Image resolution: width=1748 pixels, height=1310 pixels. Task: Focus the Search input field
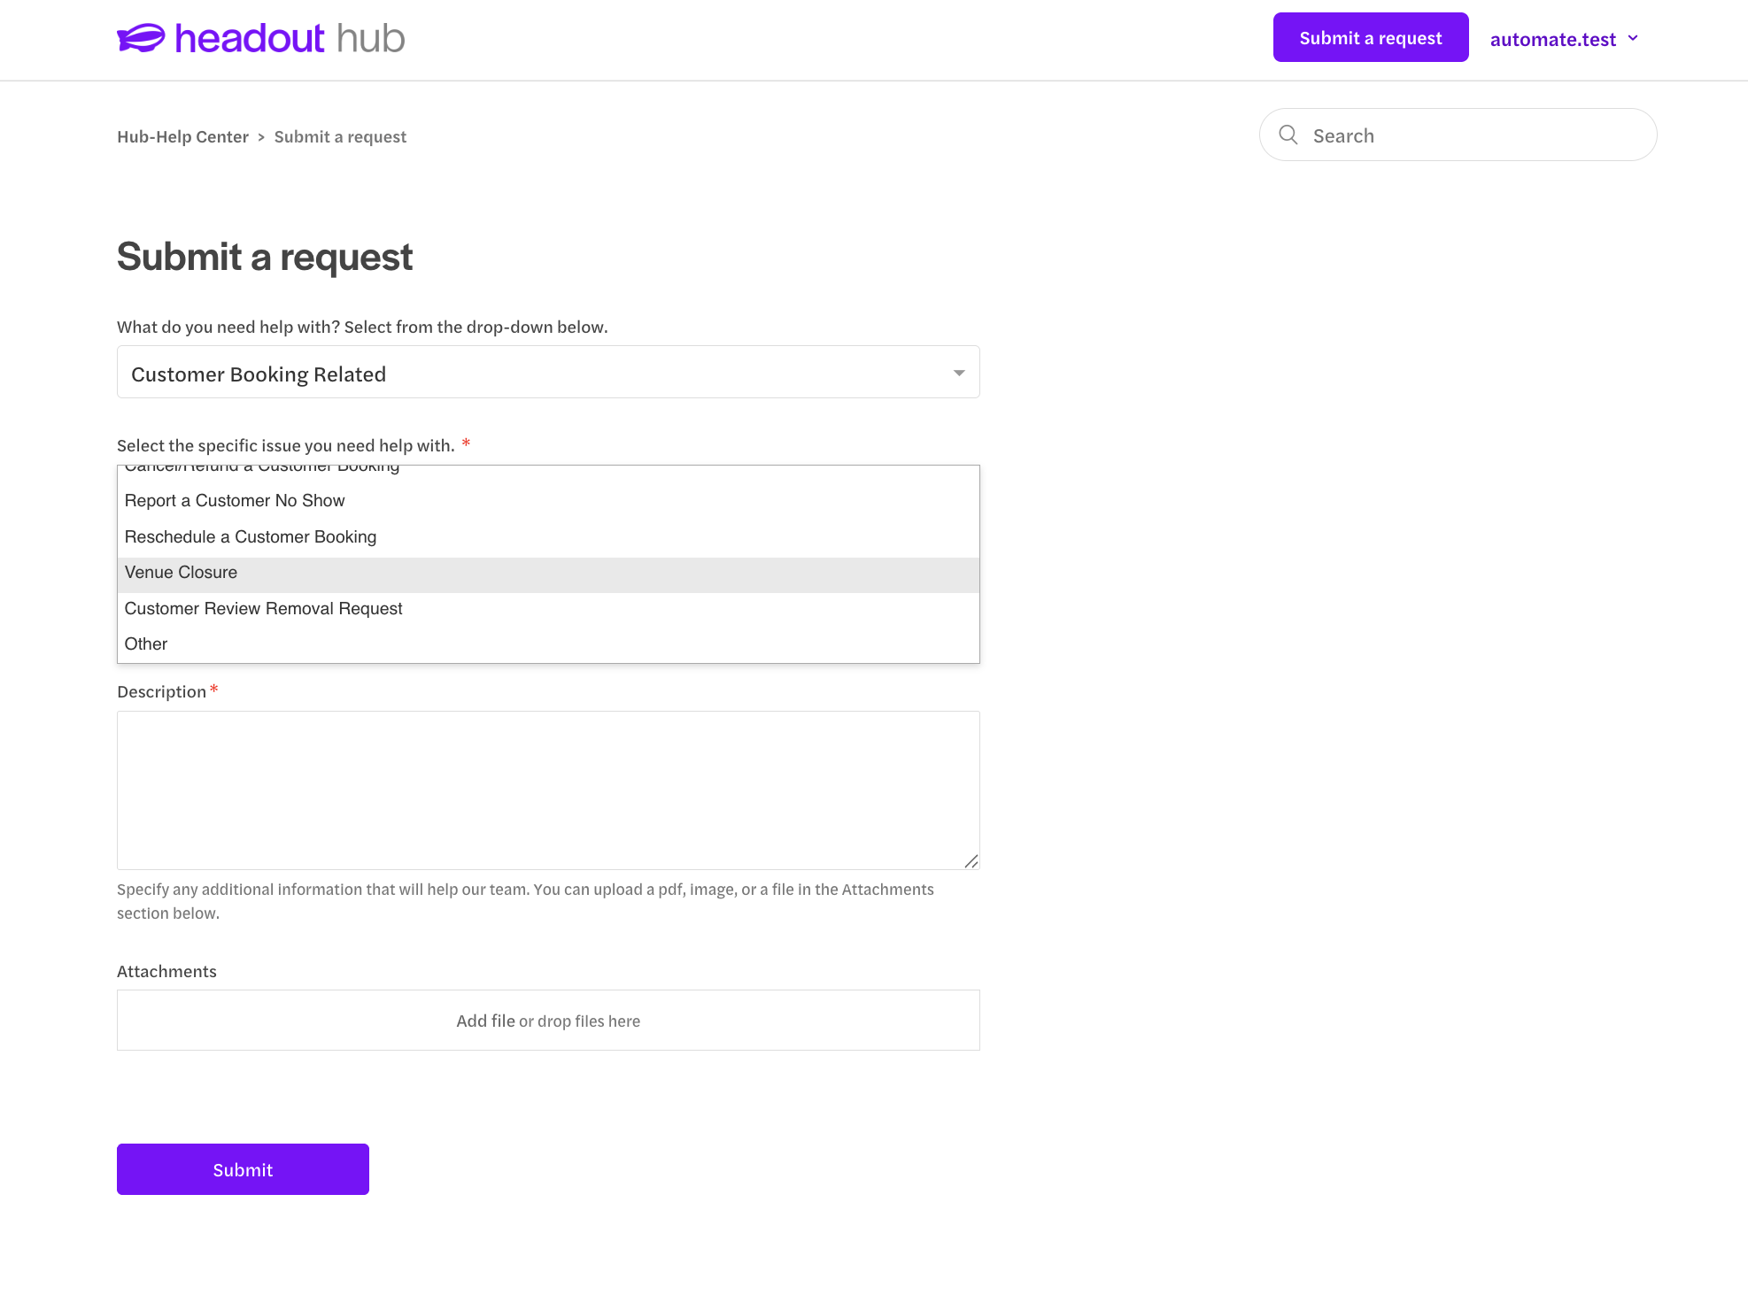(1458, 135)
